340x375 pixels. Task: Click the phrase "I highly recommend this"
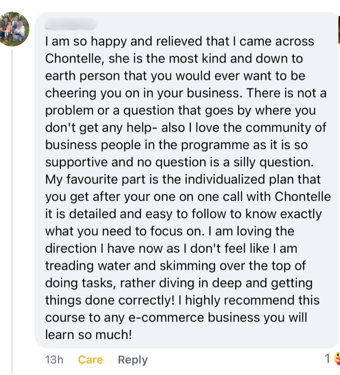249,300
